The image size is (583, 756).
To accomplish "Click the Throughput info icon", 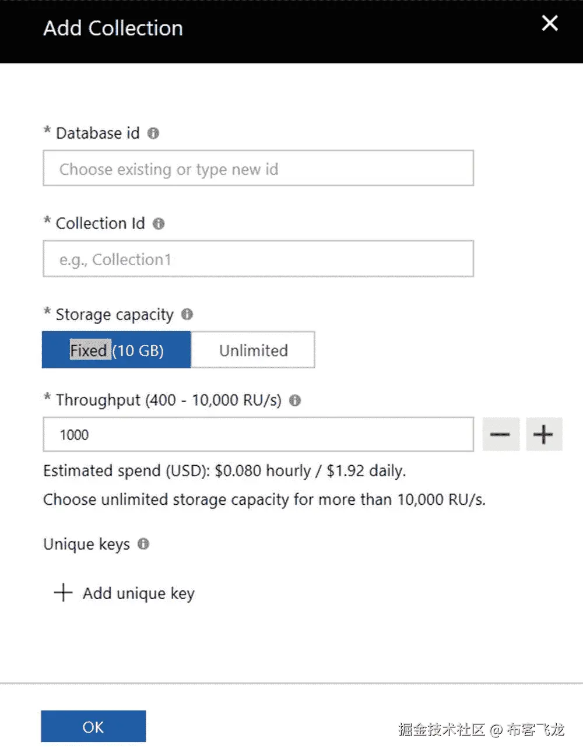I will (x=295, y=401).
